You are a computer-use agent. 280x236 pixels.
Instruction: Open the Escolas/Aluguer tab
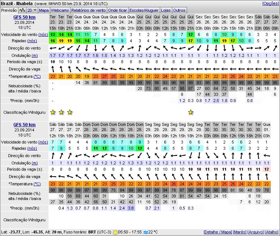click(x=144, y=10)
